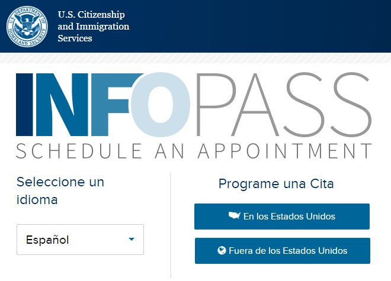This screenshot has height=281, width=391.
Task: Click the Department of Homeland Security seal
Action: tap(27, 27)
